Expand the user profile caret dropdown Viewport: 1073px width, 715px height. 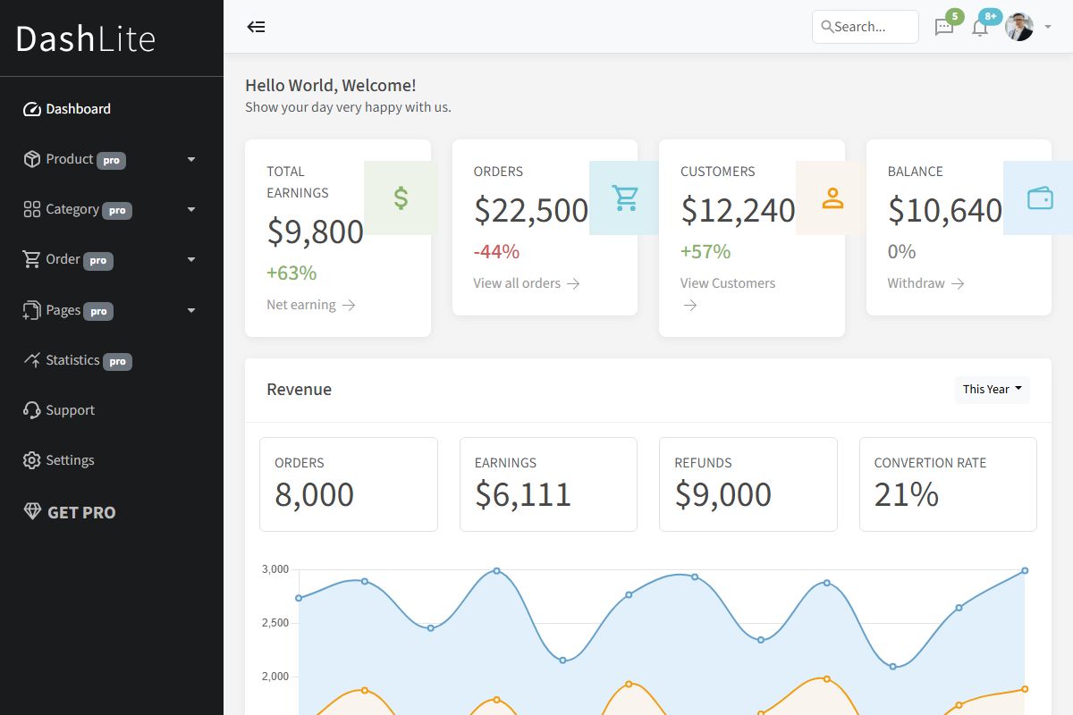[1048, 27]
